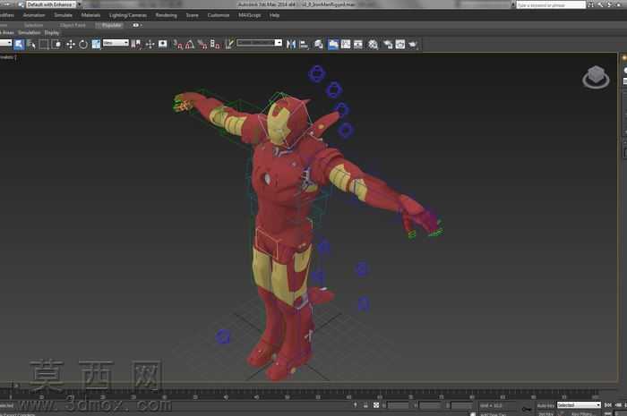Activate Select and Manipulate tool

click(x=150, y=45)
